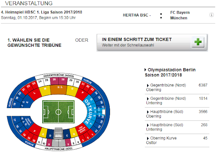220x154 pixels.
Task: Open the event info icon
Action: (212, 15)
